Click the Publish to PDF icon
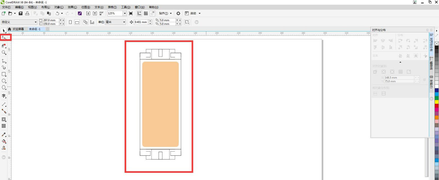This screenshot has width=439, height=180. click(x=102, y=13)
